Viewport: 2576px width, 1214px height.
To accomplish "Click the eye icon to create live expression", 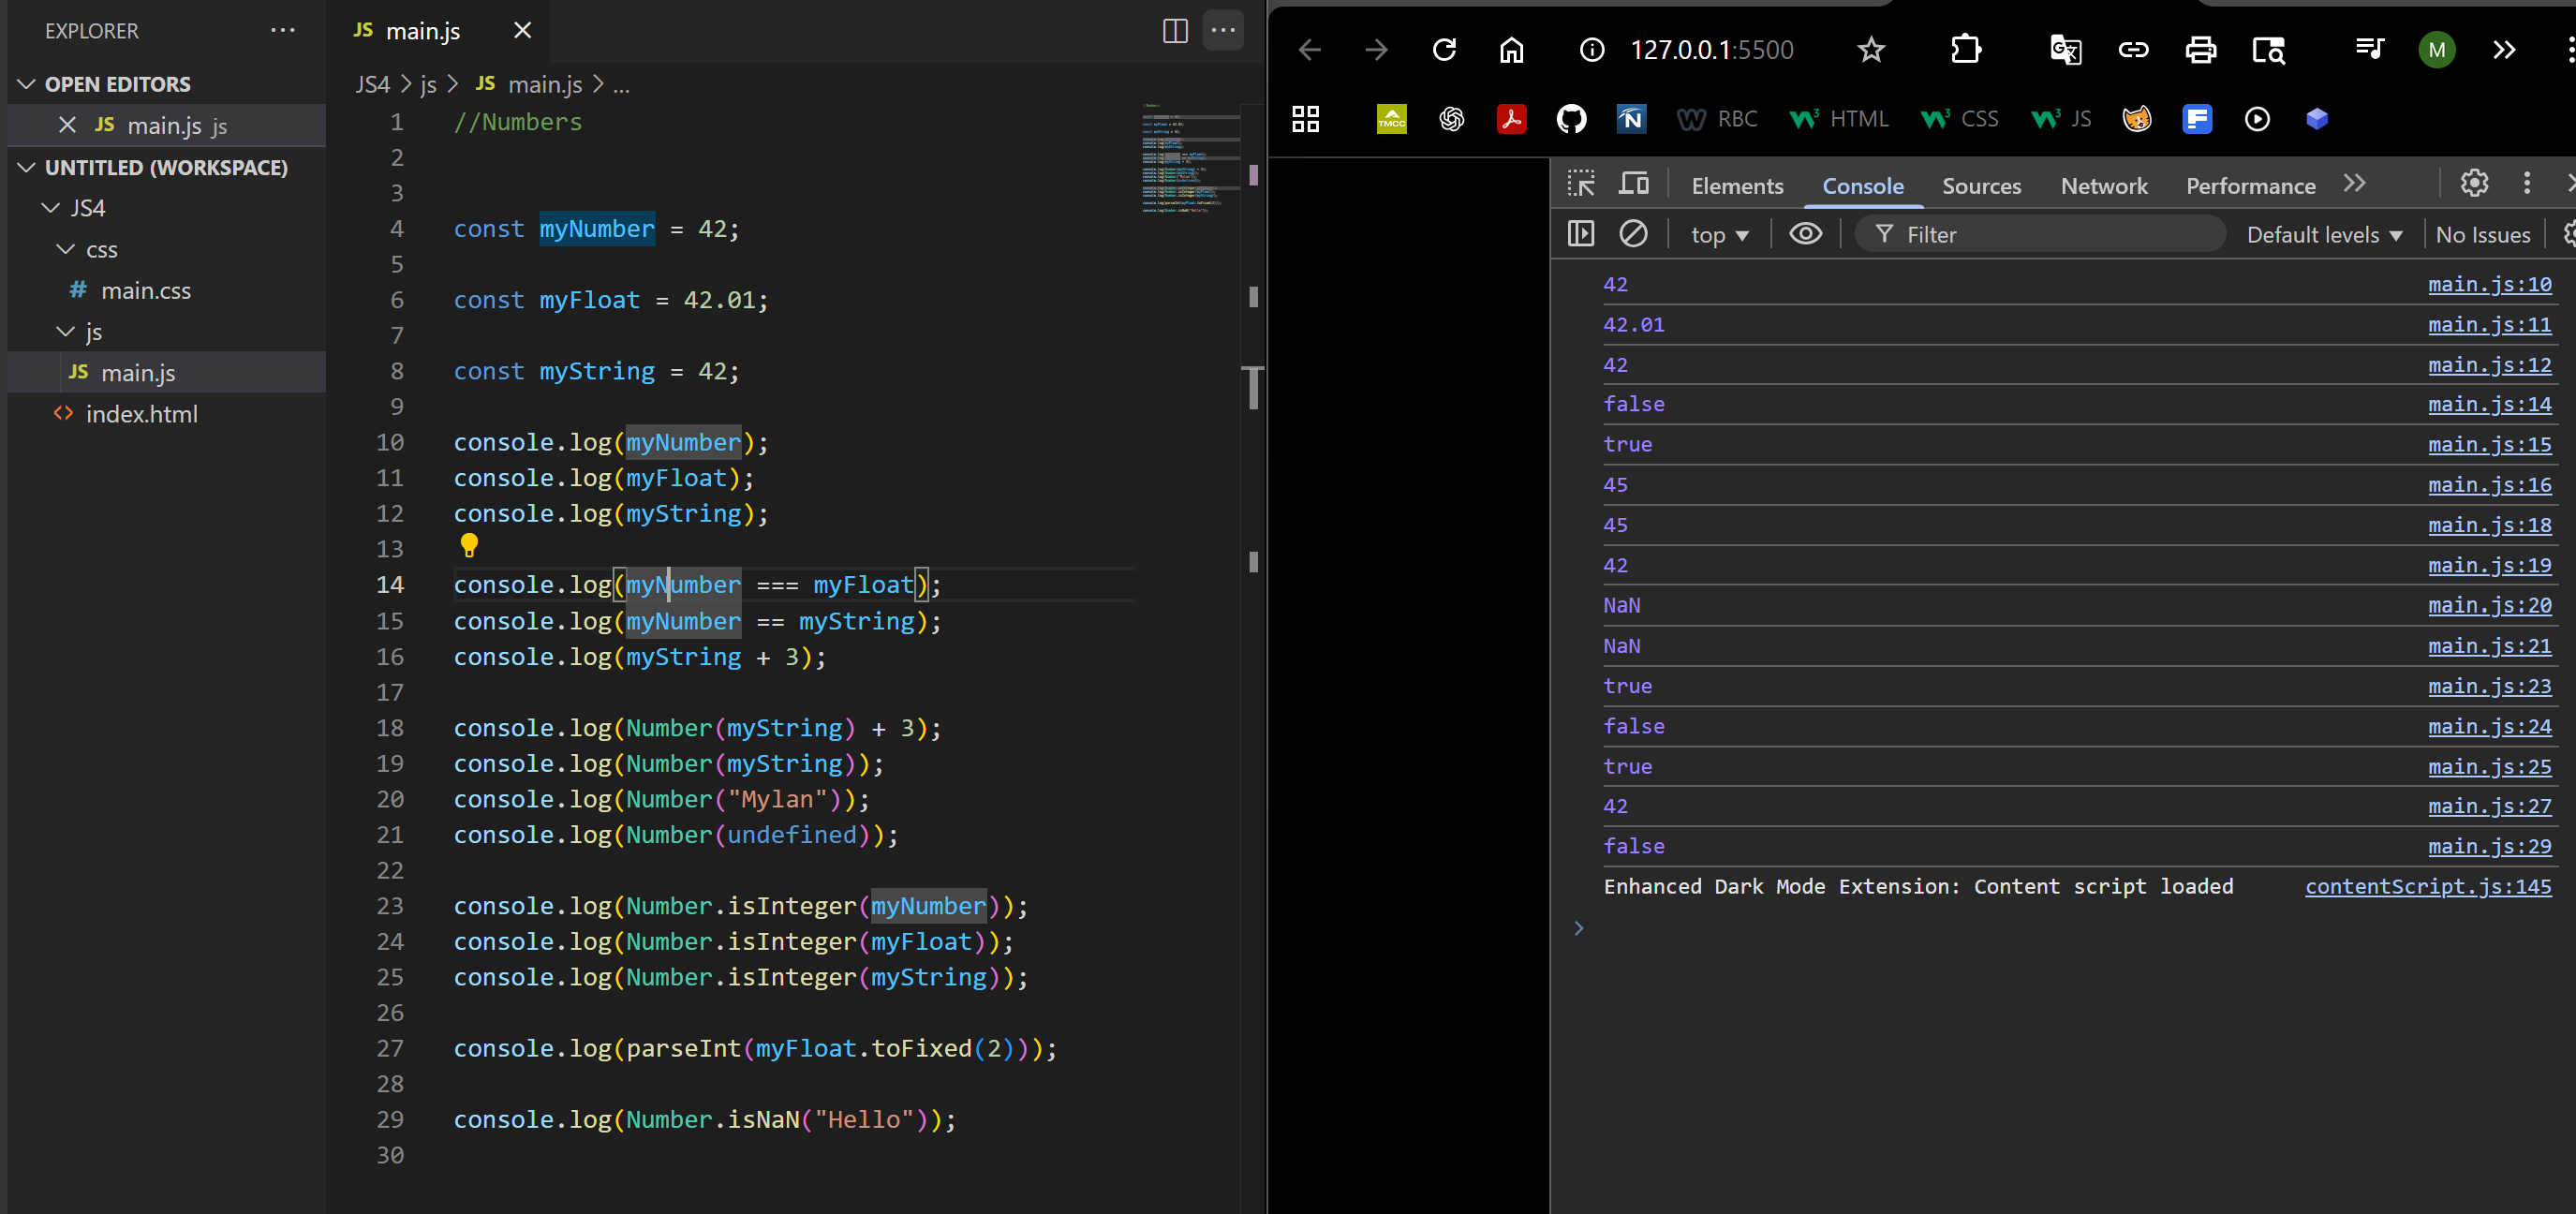I will (1805, 233).
